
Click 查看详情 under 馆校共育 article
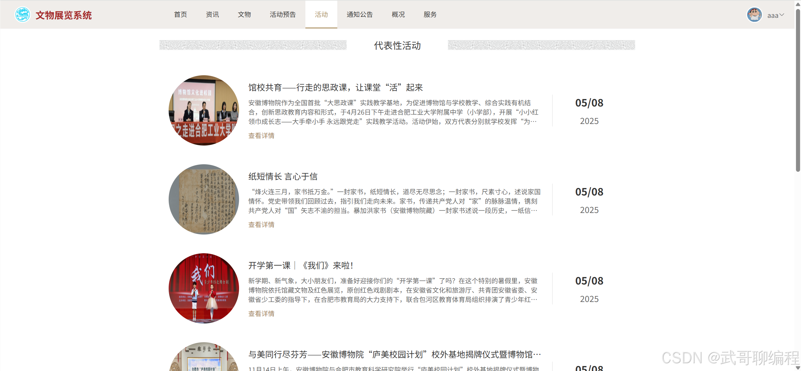point(261,136)
